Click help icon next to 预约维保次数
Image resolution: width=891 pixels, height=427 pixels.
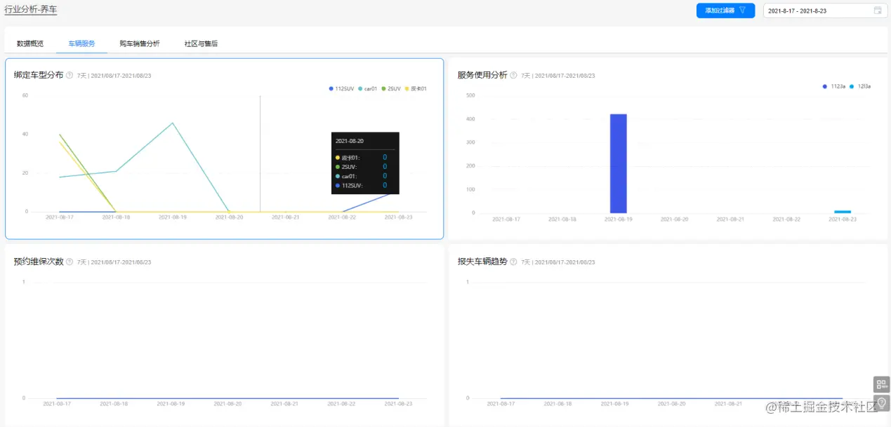click(x=70, y=262)
